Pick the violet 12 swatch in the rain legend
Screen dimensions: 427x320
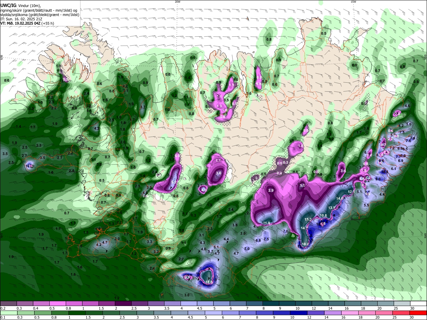click(x=316, y=313)
